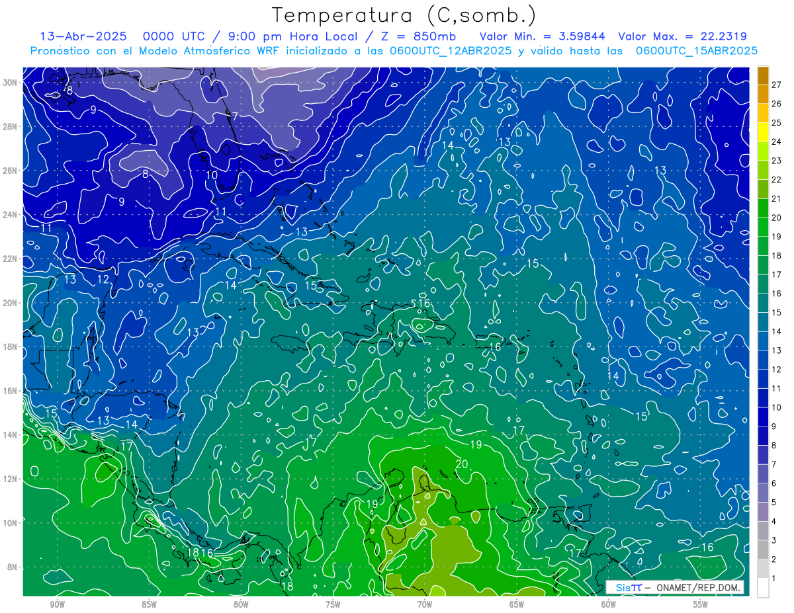794x613 pixels.
Task: Click the legend value 10
Action: coord(776,407)
